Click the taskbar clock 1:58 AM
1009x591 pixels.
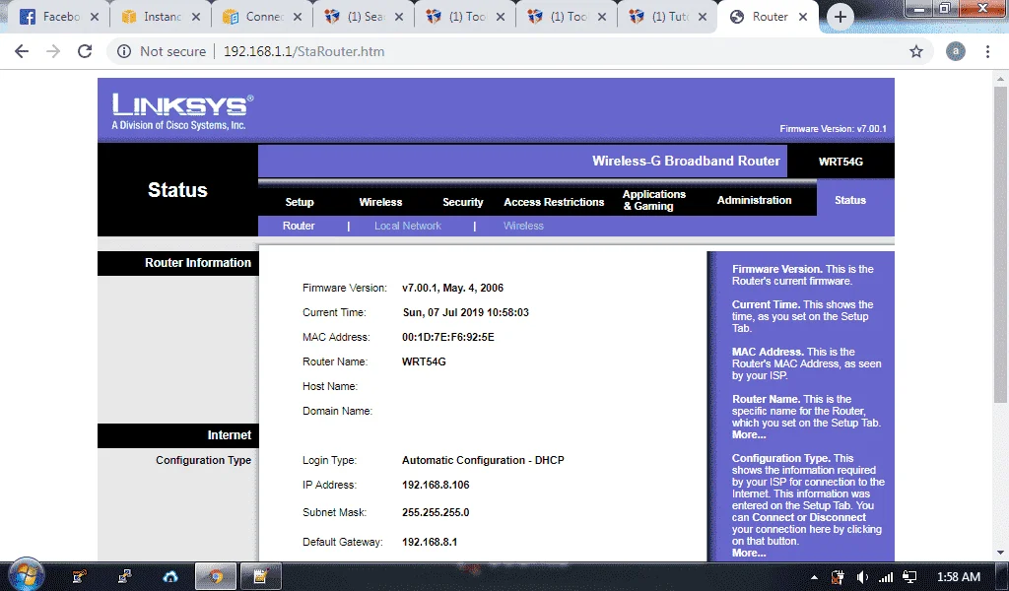point(958,577)
